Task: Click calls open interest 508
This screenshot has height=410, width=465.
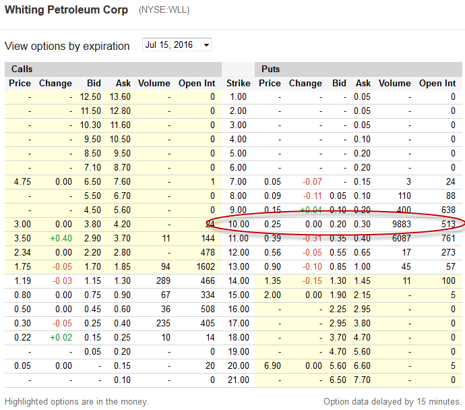Action: 208,309
